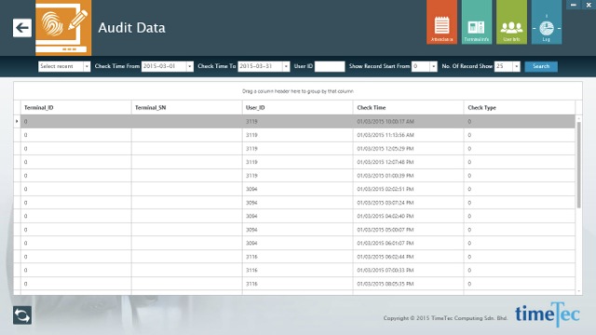Click the table vertical scrollbar thumb
Screen dimensions: 596x335
pos(579,166)
